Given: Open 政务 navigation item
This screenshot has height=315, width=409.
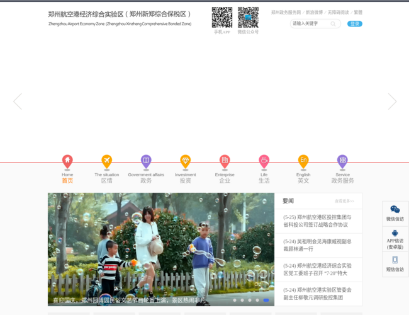Looking at the screenshot, I should click(x=146, y=180).
